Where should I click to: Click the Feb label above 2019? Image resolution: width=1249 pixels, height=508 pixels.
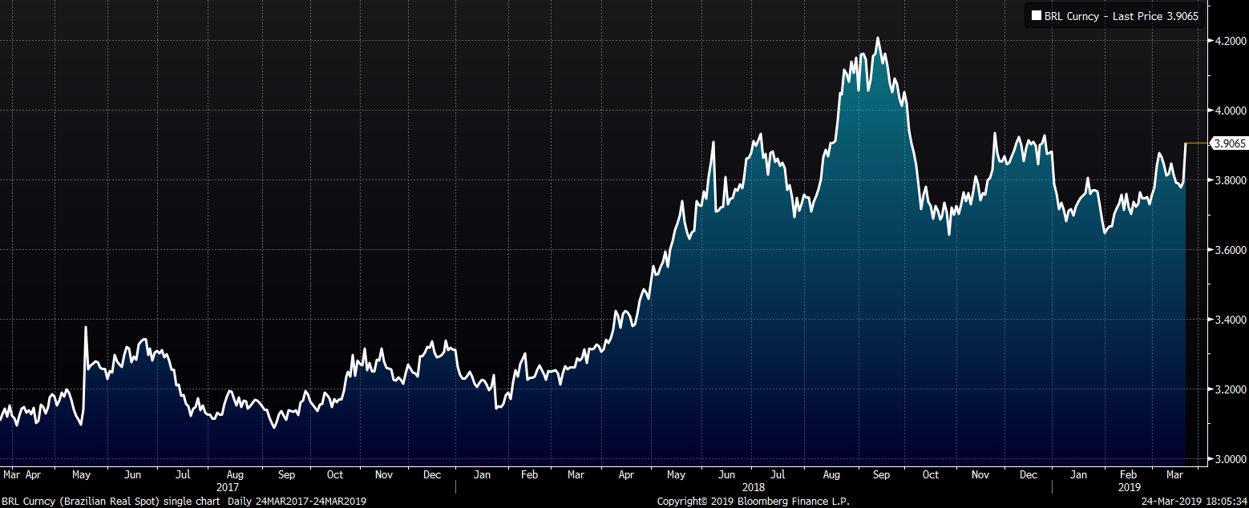tap(1127, 474)
